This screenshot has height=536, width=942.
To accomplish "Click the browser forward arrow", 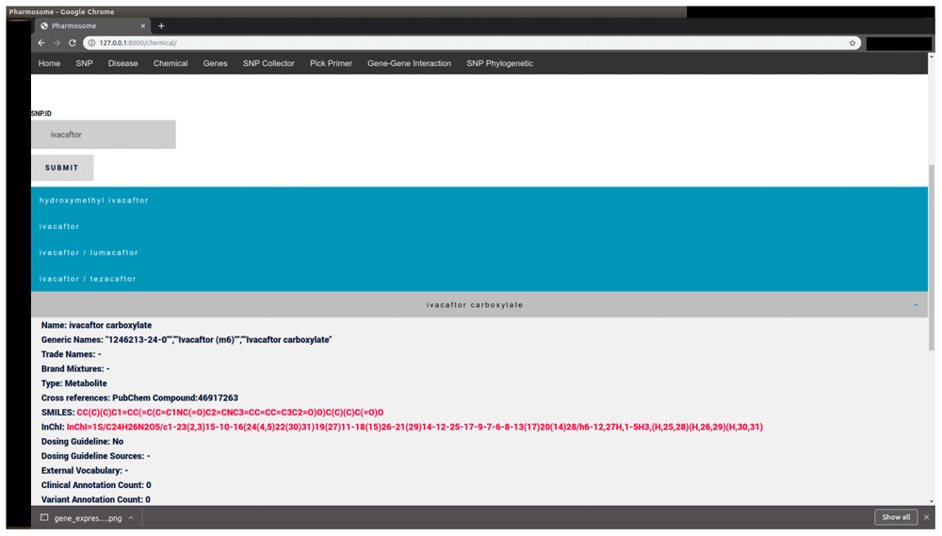I will (x=57, y=43).
